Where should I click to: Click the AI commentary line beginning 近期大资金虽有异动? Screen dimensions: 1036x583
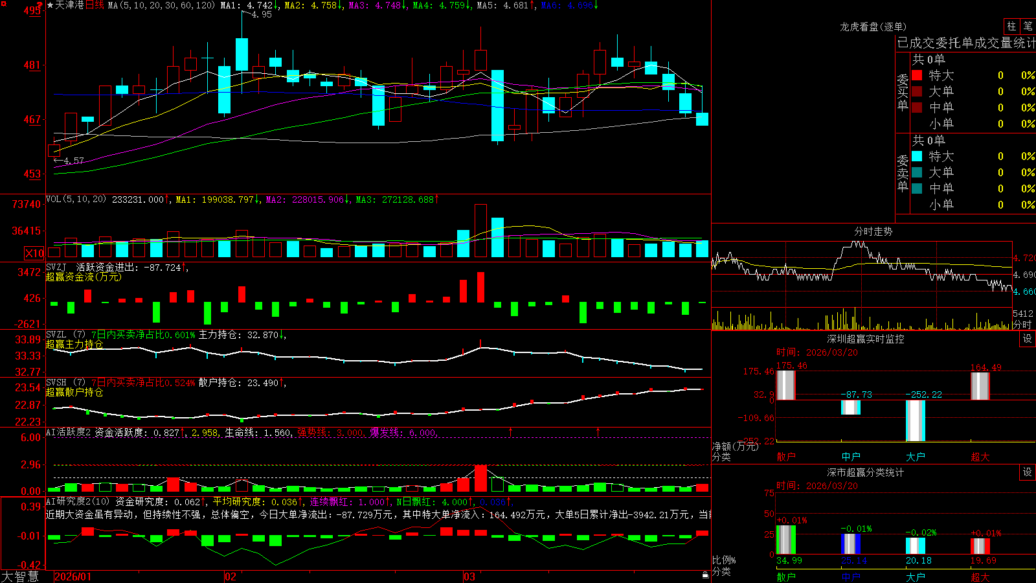[x=378, y=514]
